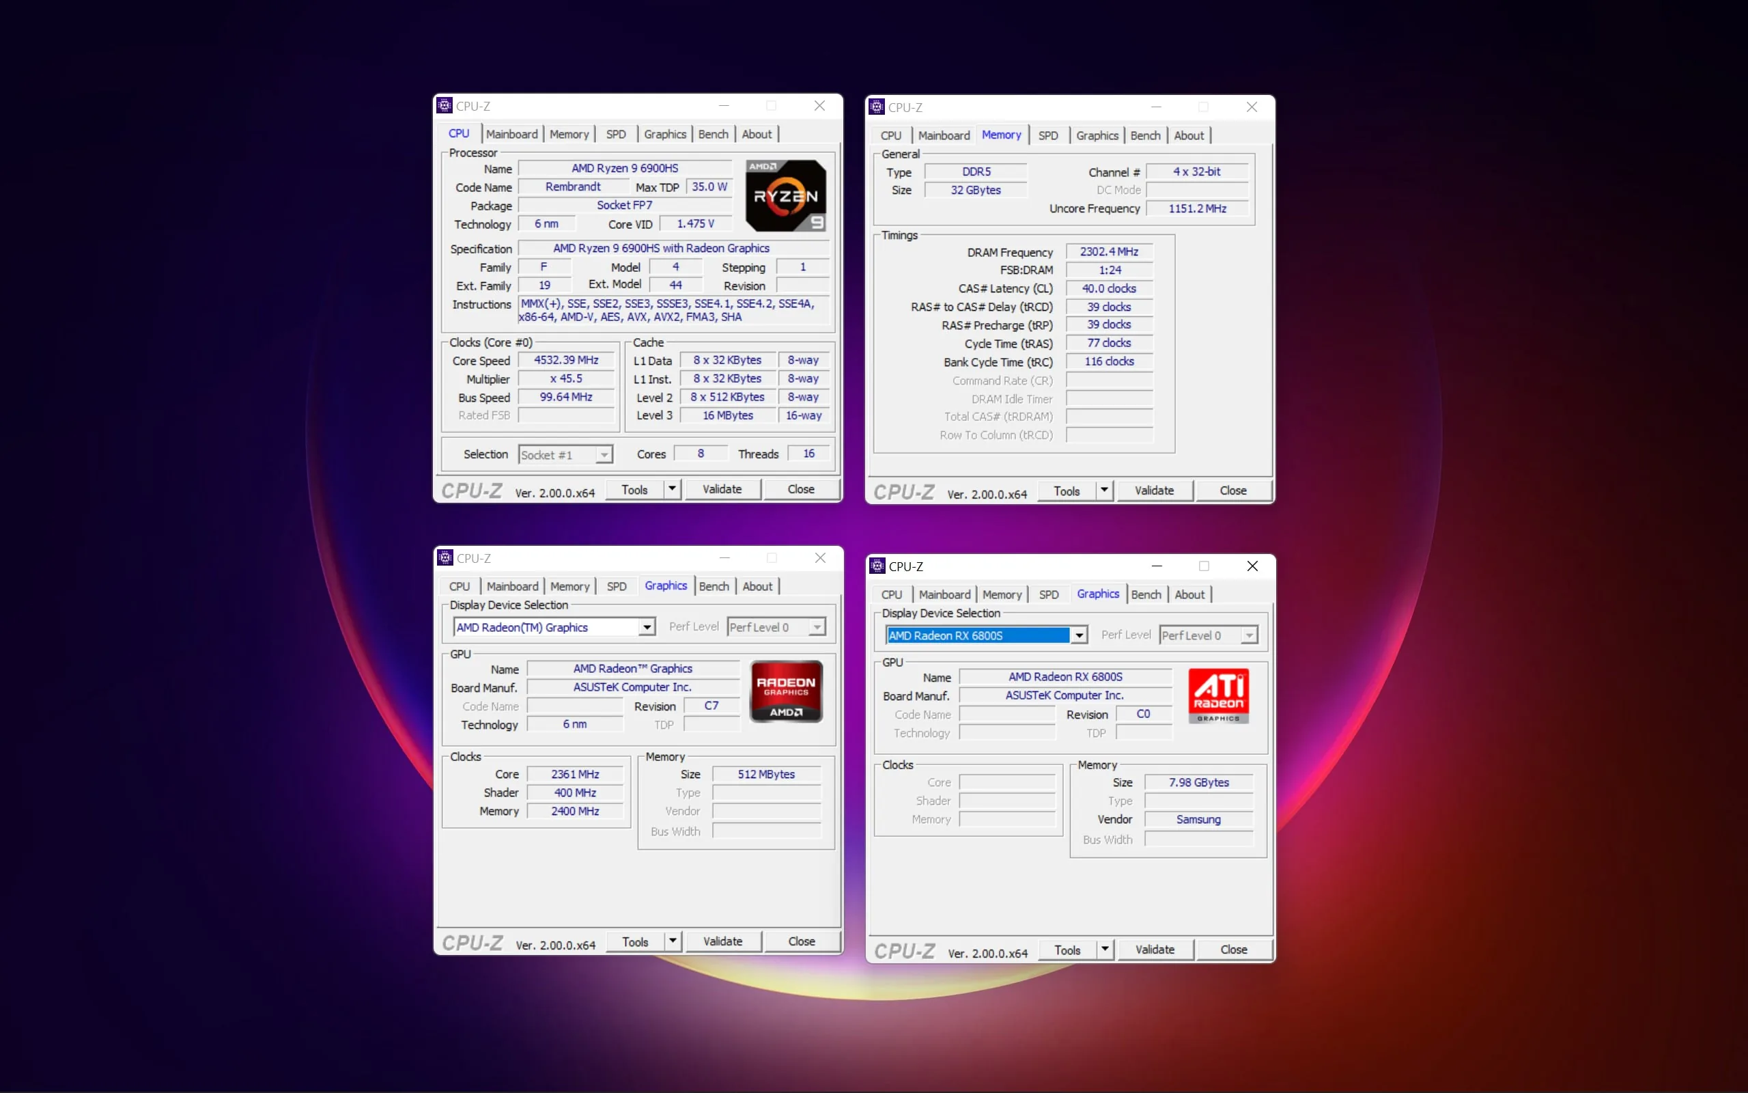1748x1093 pixels.
Task: Click the Memory Size 7.98 GBytes field
Action: point(1199,782)
